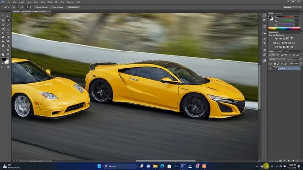Open the Layers panel flyout menu

pyautogui.click(x=301, y=51)
